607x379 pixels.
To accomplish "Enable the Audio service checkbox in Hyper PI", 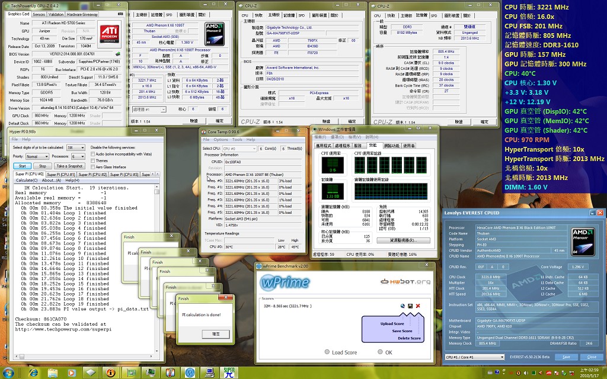I will (93, 154).
